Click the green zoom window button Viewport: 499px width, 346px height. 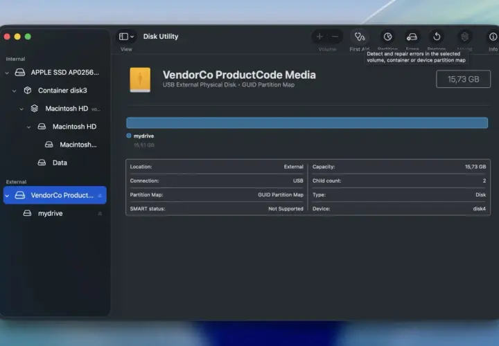28,37
